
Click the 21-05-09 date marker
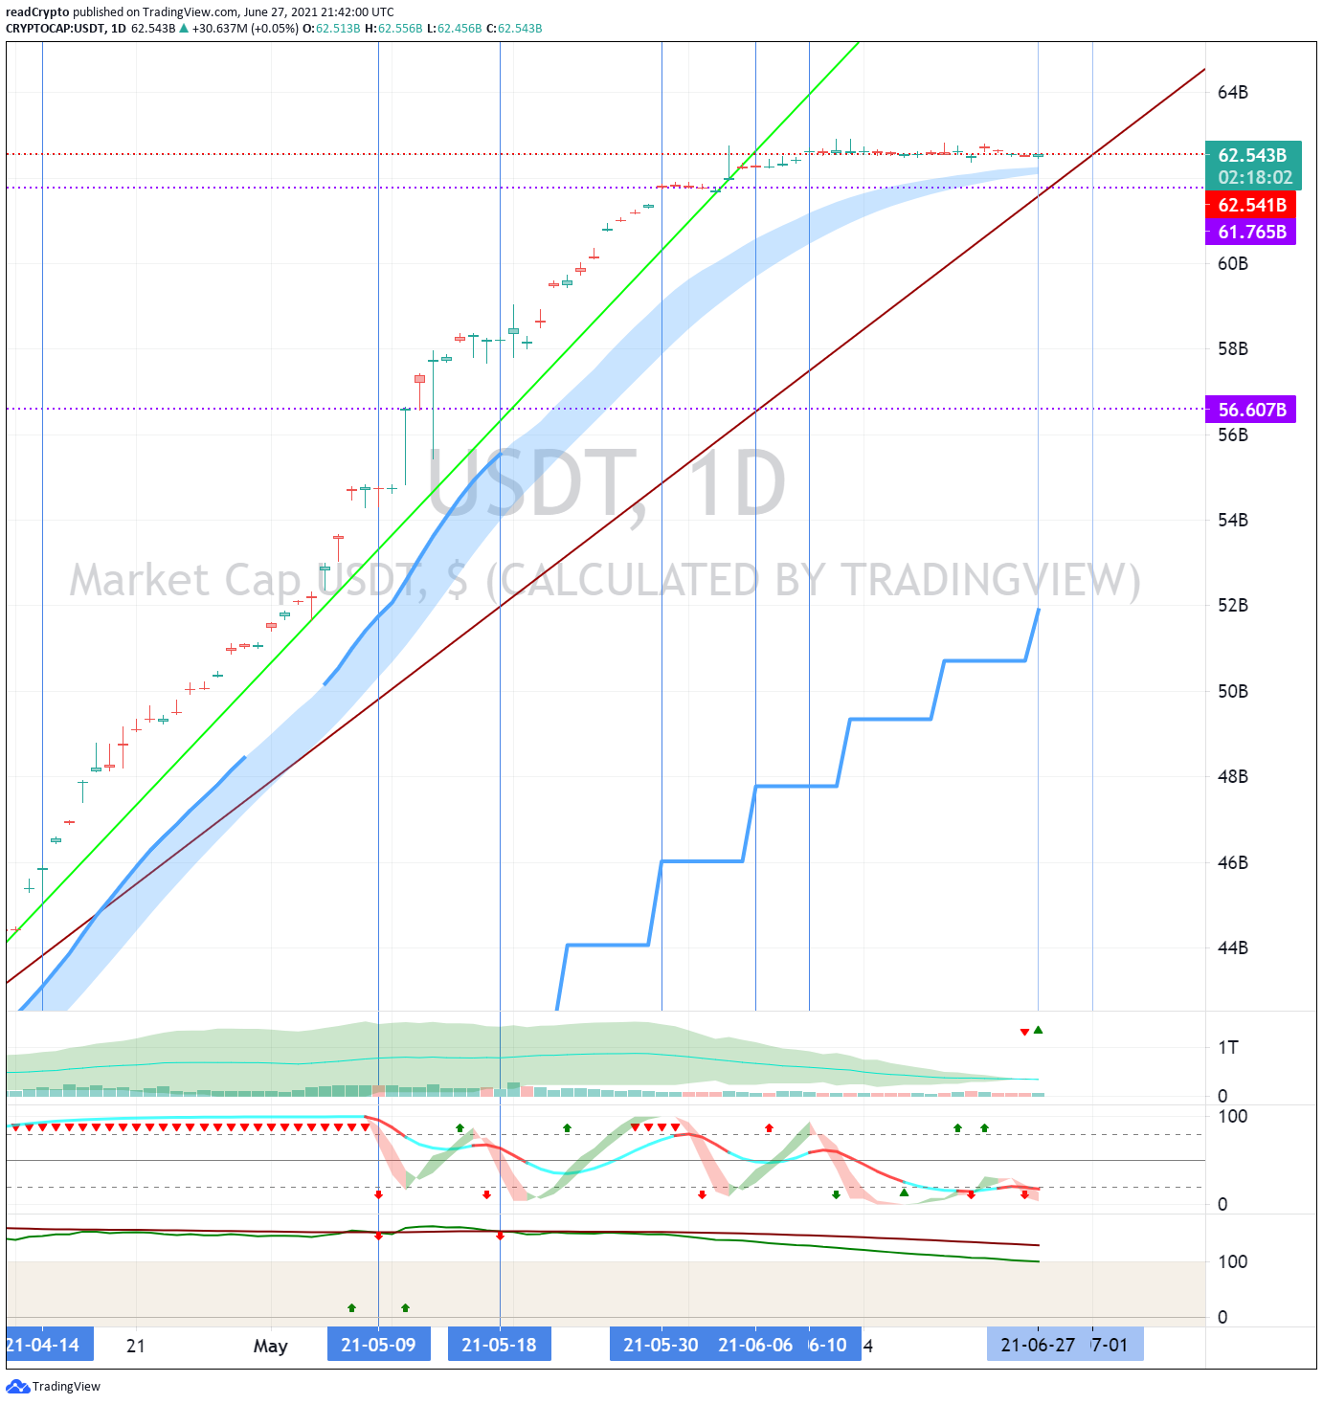pos(378,1345)
